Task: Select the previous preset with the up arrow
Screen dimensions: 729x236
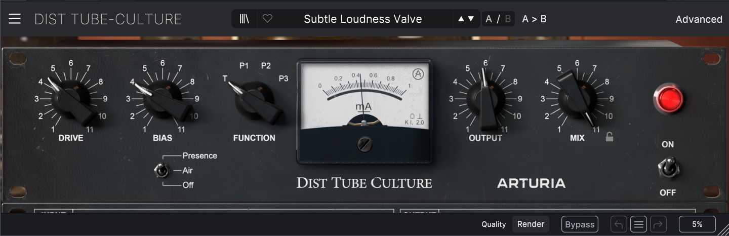Action: tap(461, 19)
